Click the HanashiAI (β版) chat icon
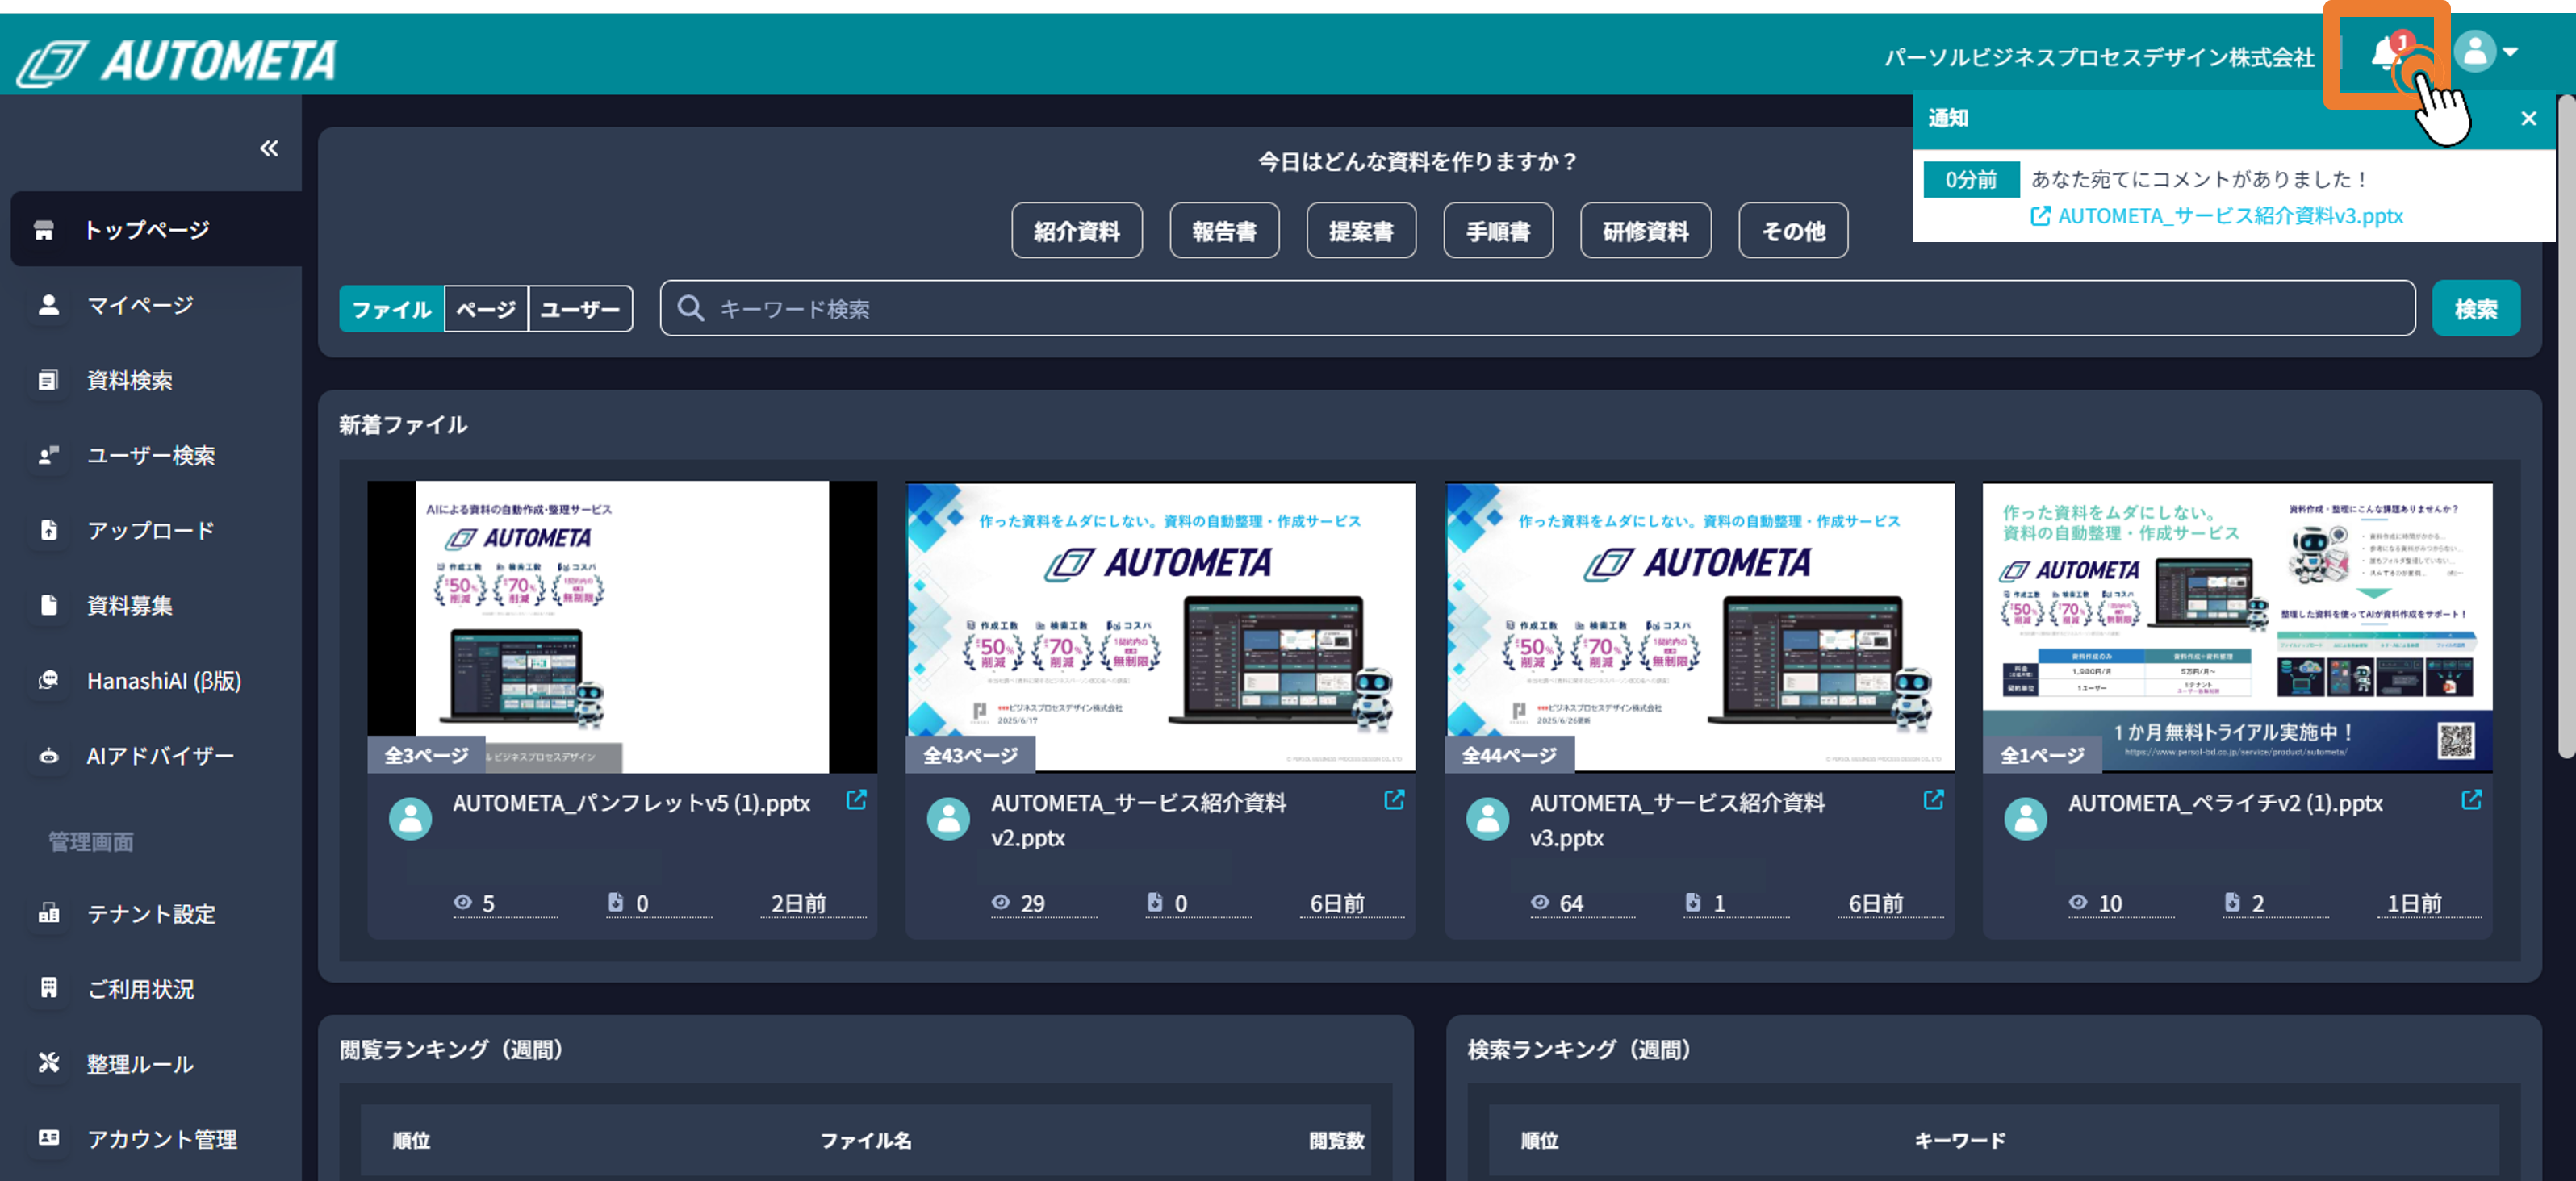2576x1181 pixels. pyautogui.click(x=48, y=680)
